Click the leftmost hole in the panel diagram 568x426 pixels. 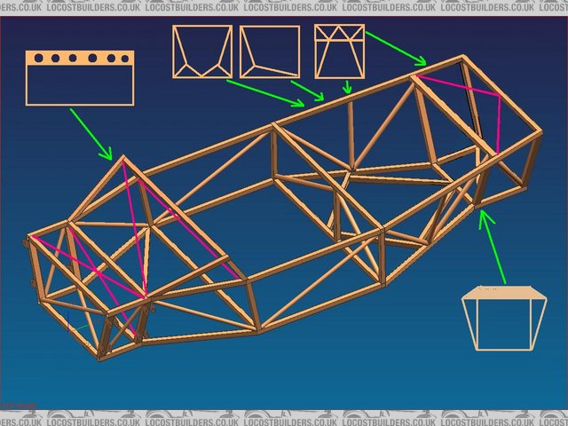[x=39, y=59]
